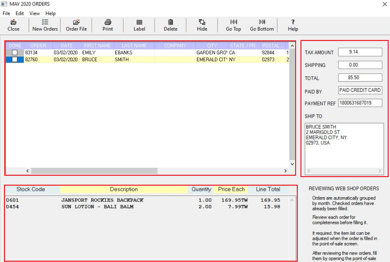390x262 pixels.
Task: Edit the SHIPPING amount field
Action: (360, 65)
